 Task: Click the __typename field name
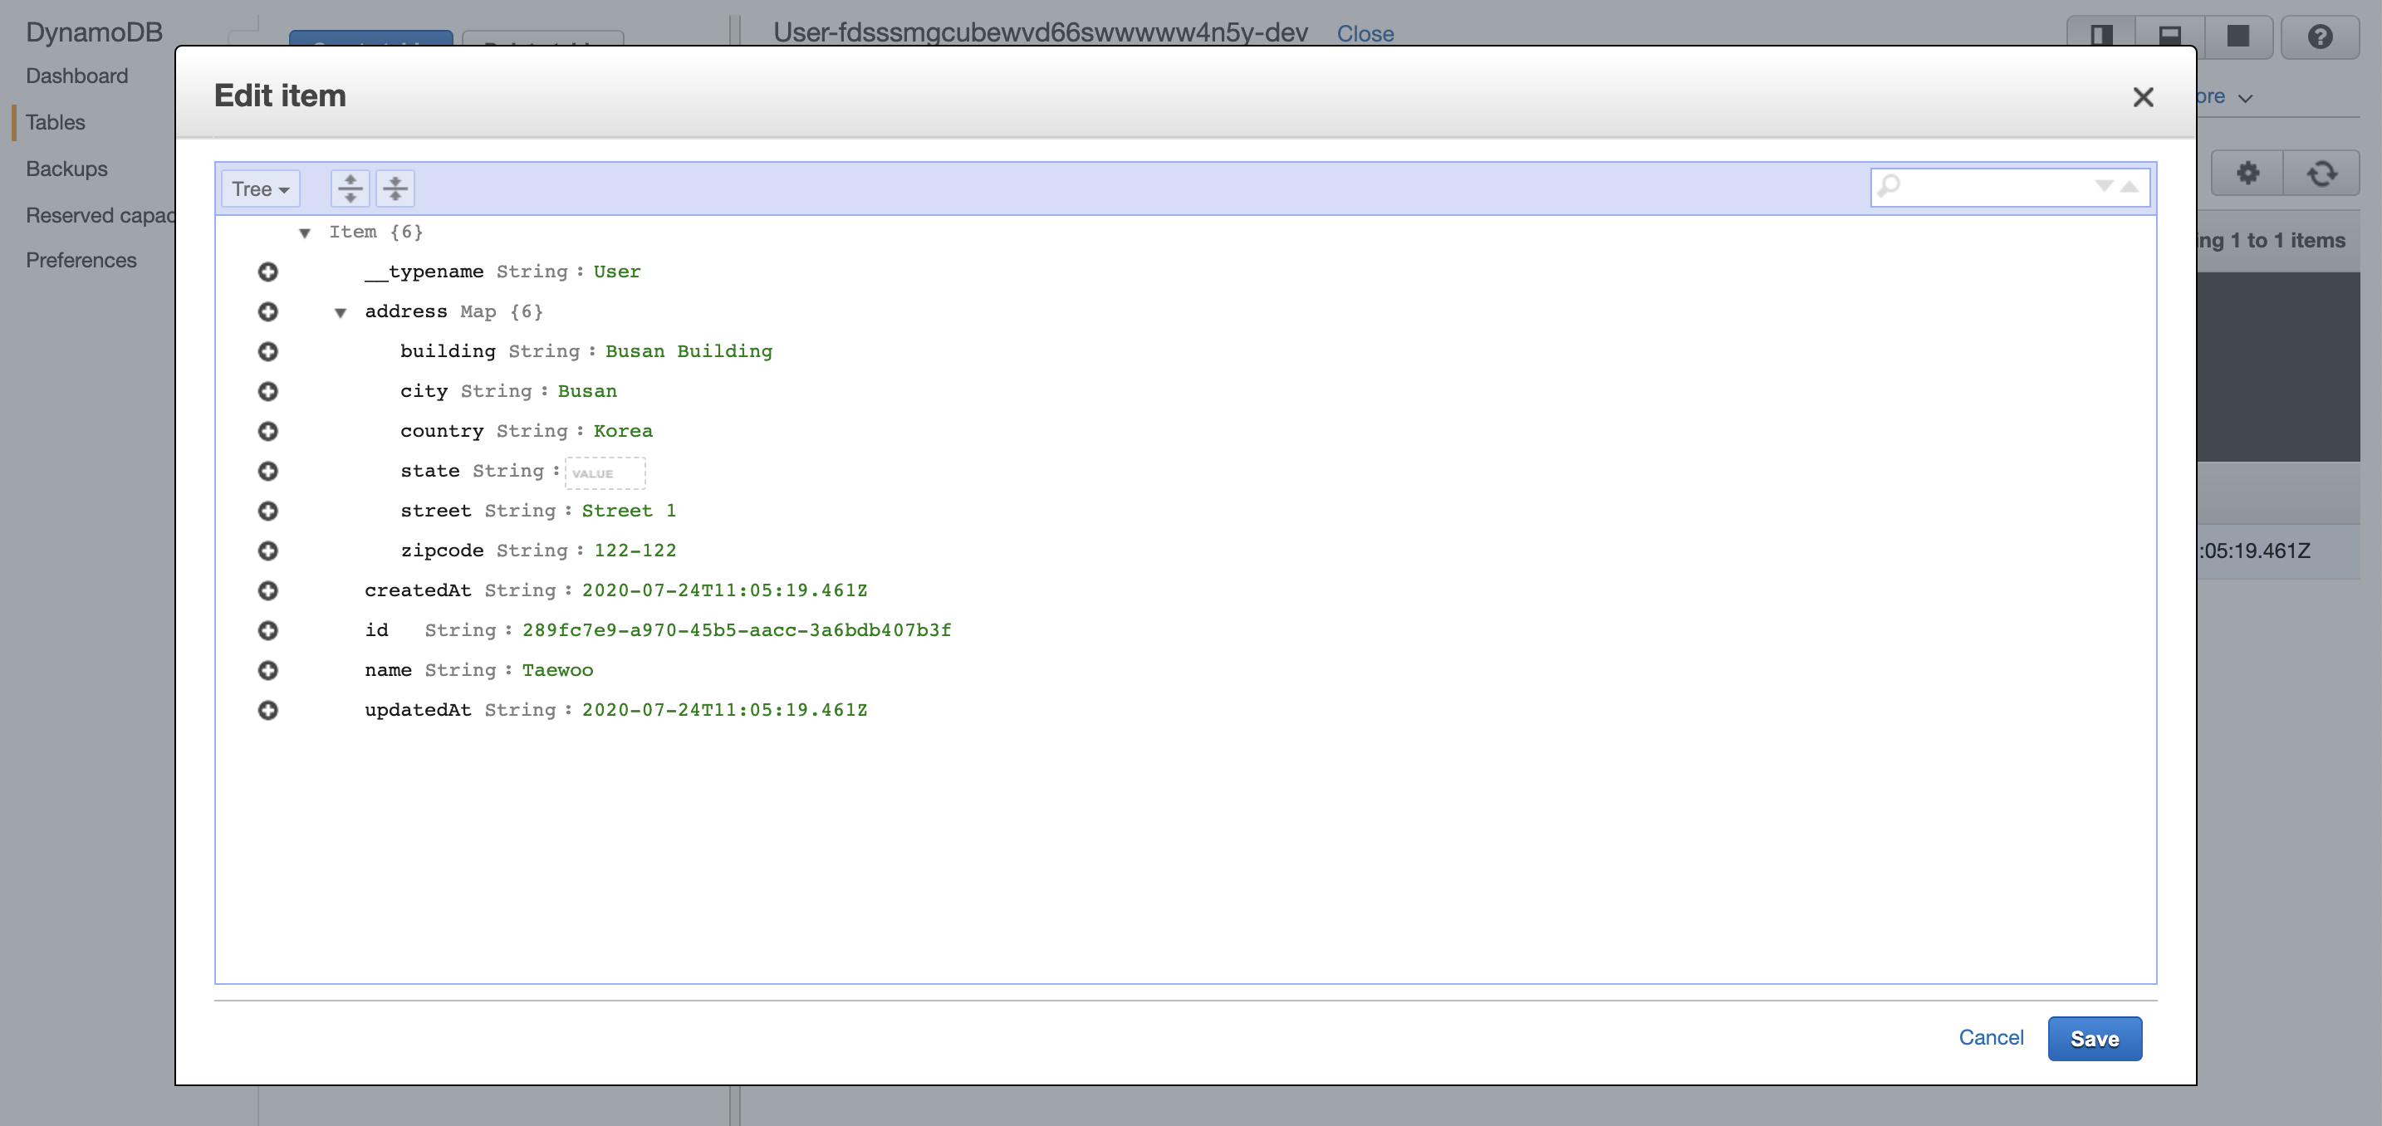pos(424,272)
